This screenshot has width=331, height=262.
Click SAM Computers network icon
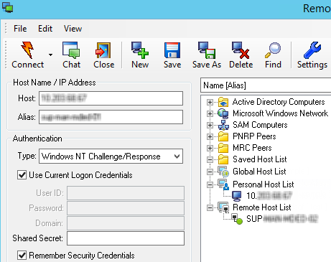223,125
